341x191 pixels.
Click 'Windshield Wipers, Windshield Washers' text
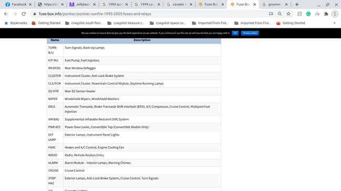[92, 99]
